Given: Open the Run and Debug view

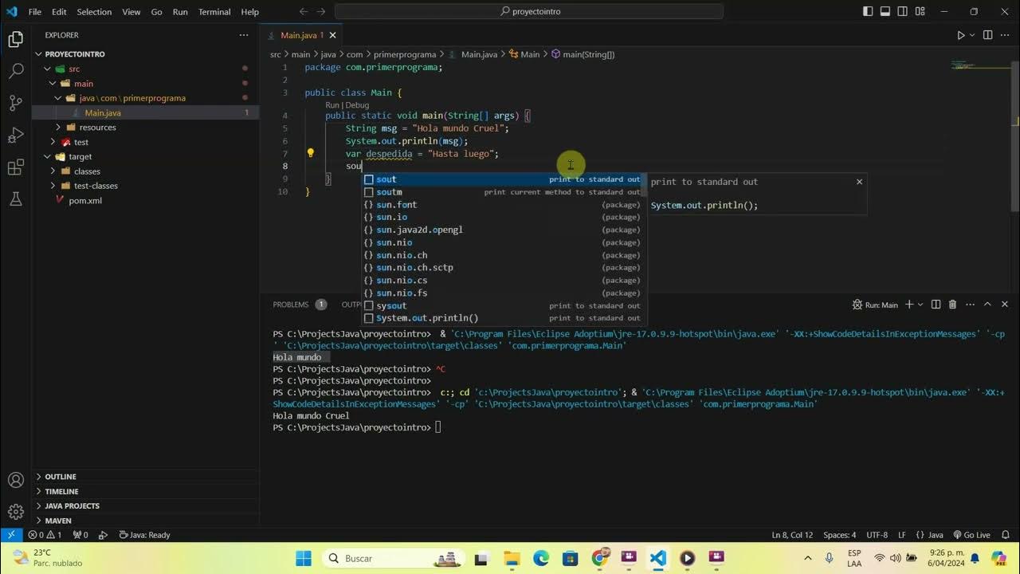Looking at the screenshot, I should [x=15, y=136].
